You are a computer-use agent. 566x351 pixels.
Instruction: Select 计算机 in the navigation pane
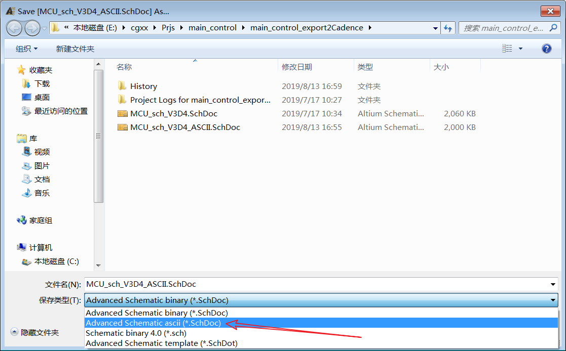point(34,248)
